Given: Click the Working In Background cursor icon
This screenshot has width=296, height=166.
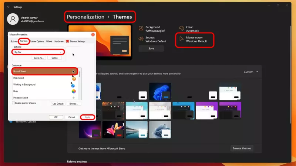Looking at the screenshot, I should point(73,85).
